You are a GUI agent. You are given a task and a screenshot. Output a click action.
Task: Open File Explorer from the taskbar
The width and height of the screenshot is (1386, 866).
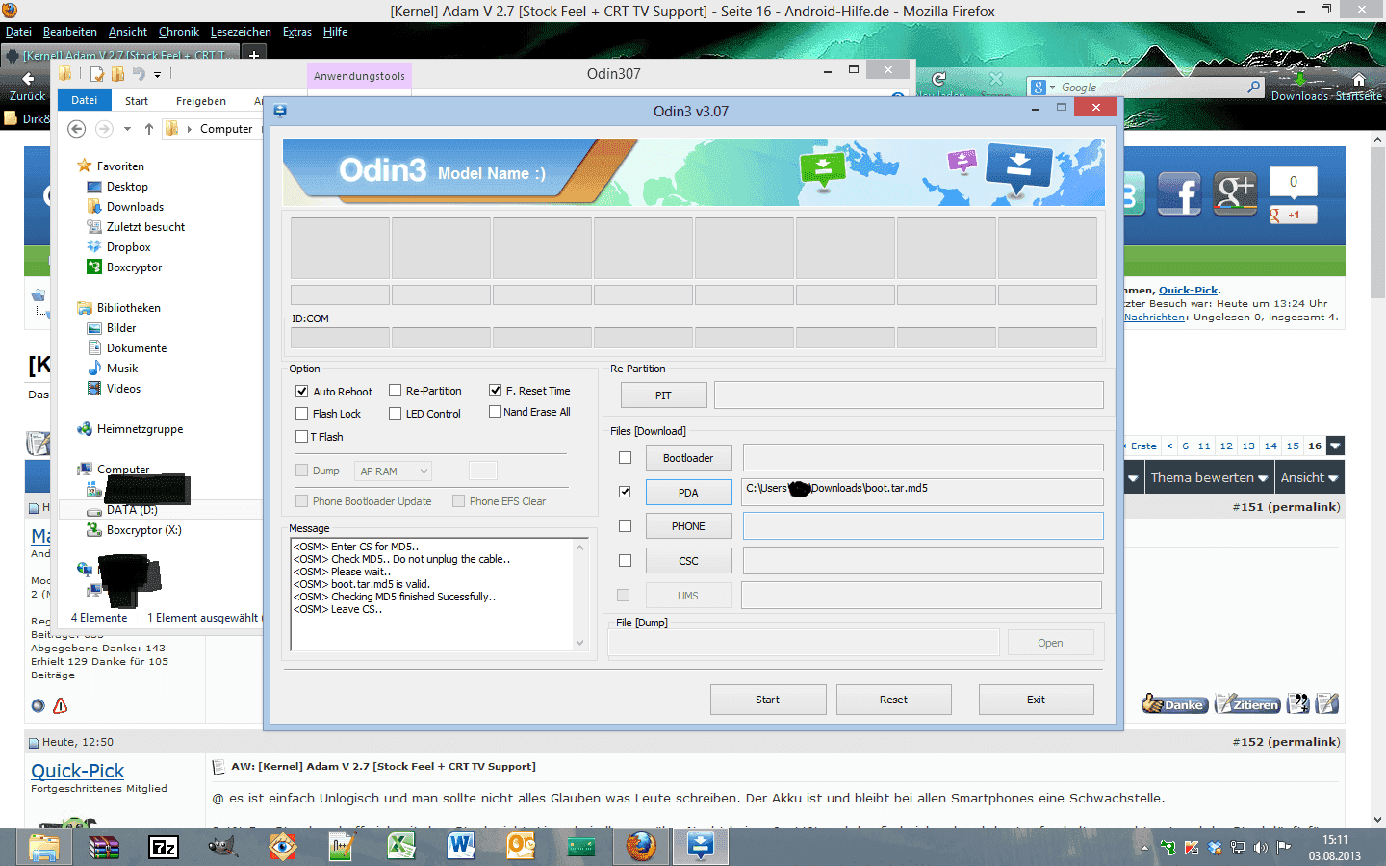pos(44,847)
